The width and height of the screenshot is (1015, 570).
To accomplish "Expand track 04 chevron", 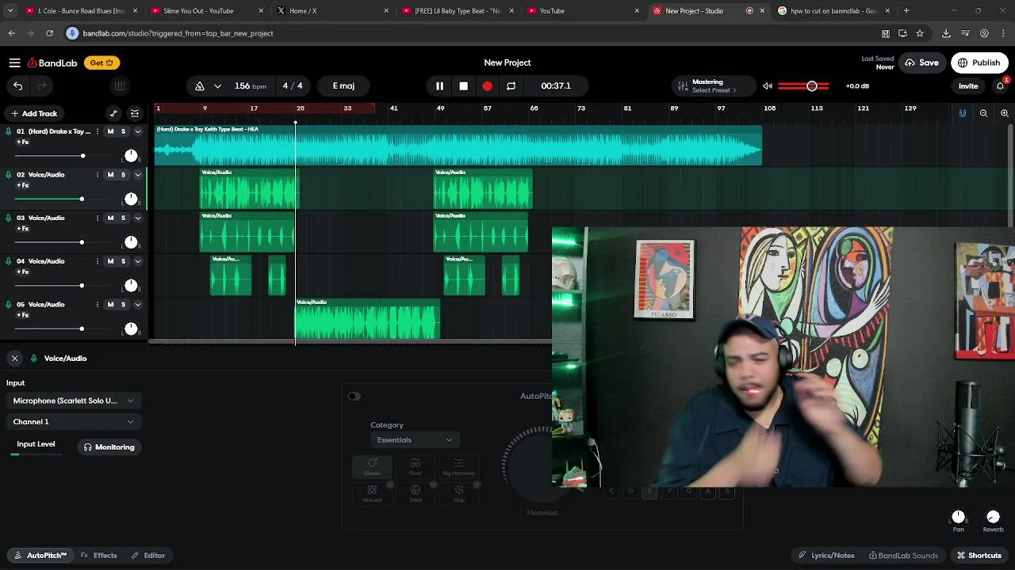I will click(137, 261).
